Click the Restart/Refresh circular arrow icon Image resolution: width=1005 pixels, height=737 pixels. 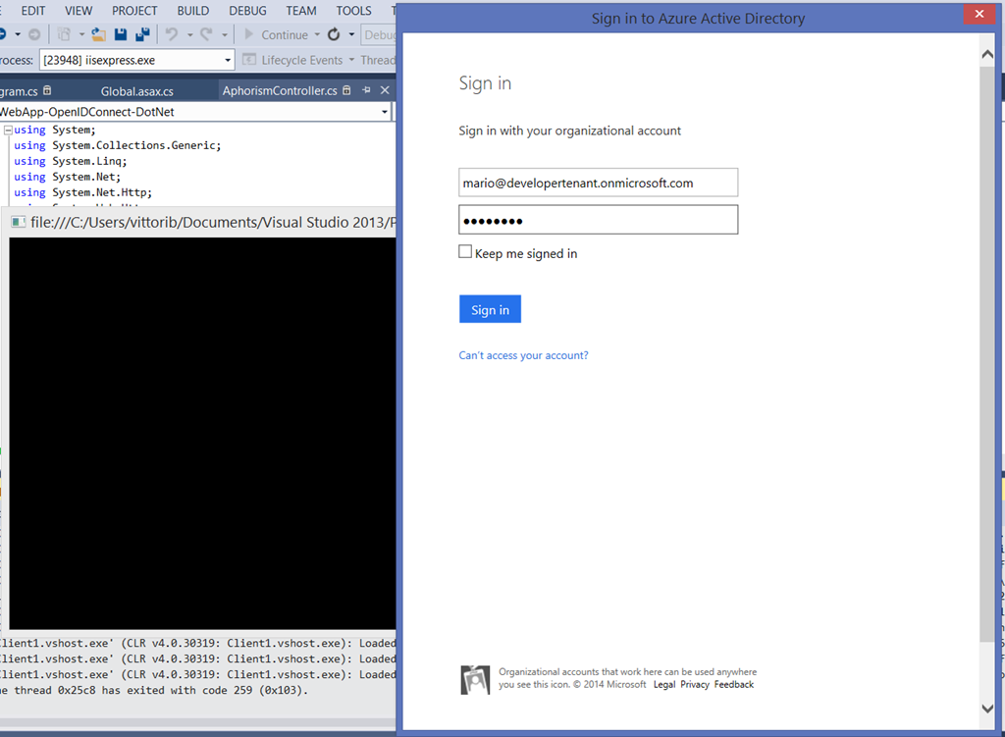(334, 34)
